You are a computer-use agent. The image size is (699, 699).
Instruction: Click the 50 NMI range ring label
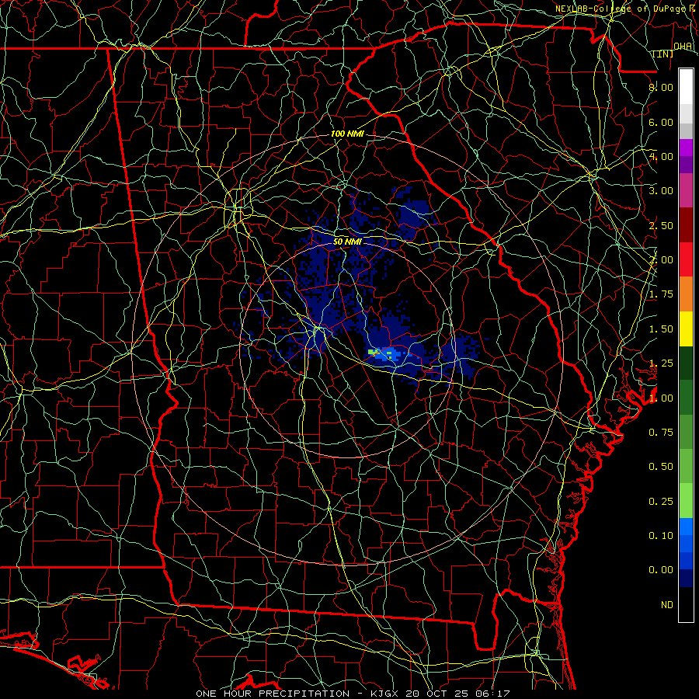pos(347,242)
